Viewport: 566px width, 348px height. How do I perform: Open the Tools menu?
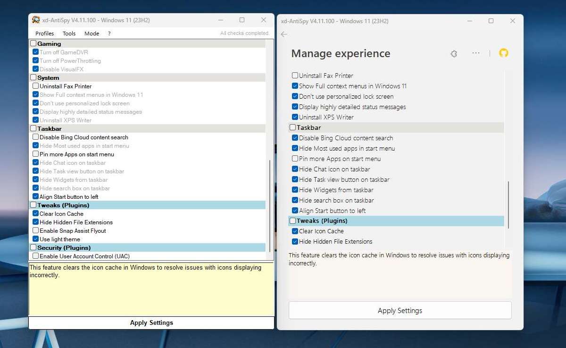[x=69, y=34]
